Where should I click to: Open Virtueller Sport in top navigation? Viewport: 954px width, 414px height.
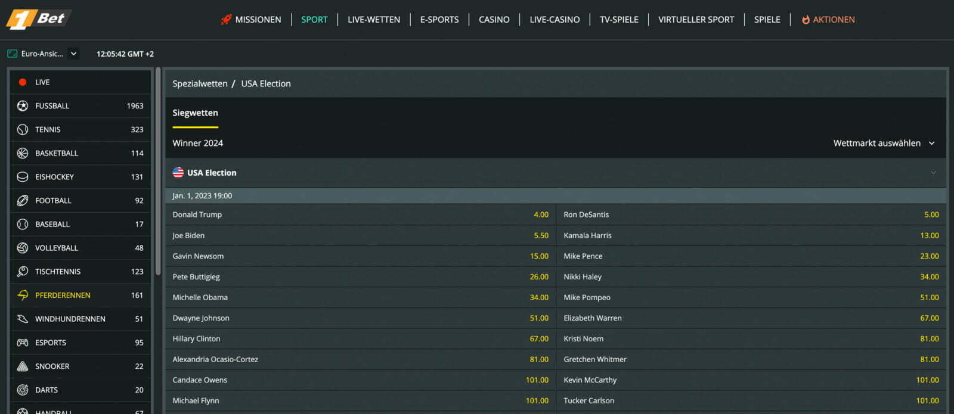pos(696,20)
